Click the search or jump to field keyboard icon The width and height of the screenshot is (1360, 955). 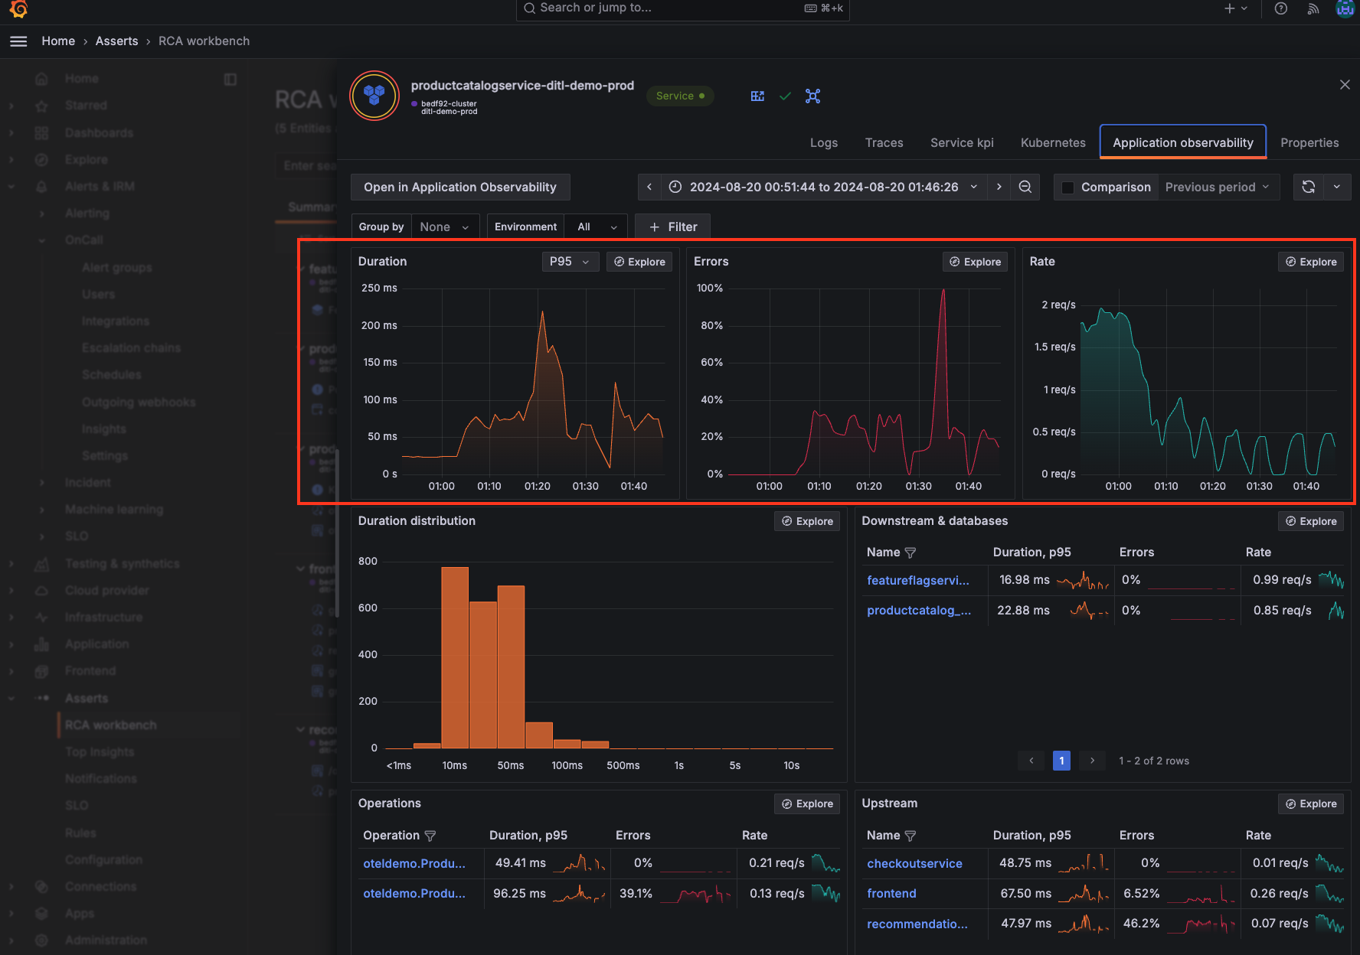(810, 8)
